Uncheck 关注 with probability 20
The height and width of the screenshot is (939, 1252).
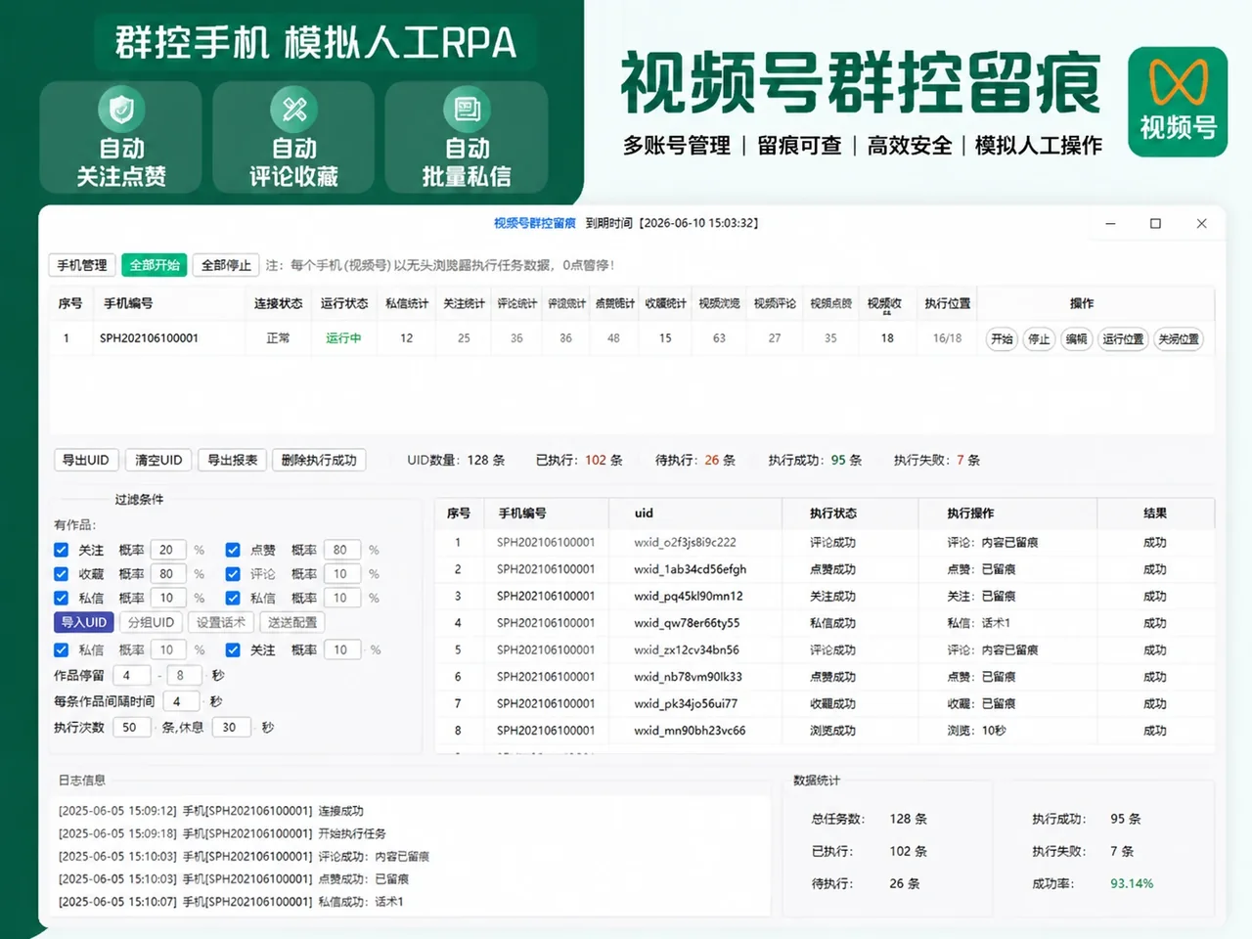tap(61, 550)
